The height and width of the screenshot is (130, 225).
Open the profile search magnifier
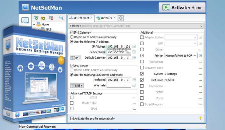(61, 18)
